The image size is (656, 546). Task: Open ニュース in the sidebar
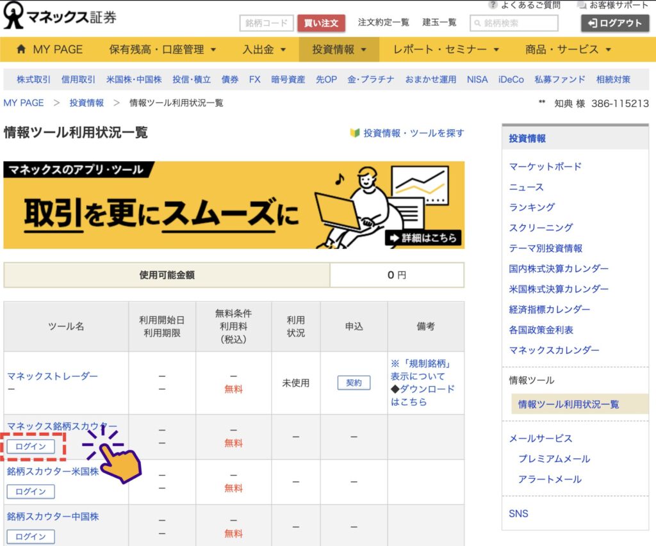(527, 187)
